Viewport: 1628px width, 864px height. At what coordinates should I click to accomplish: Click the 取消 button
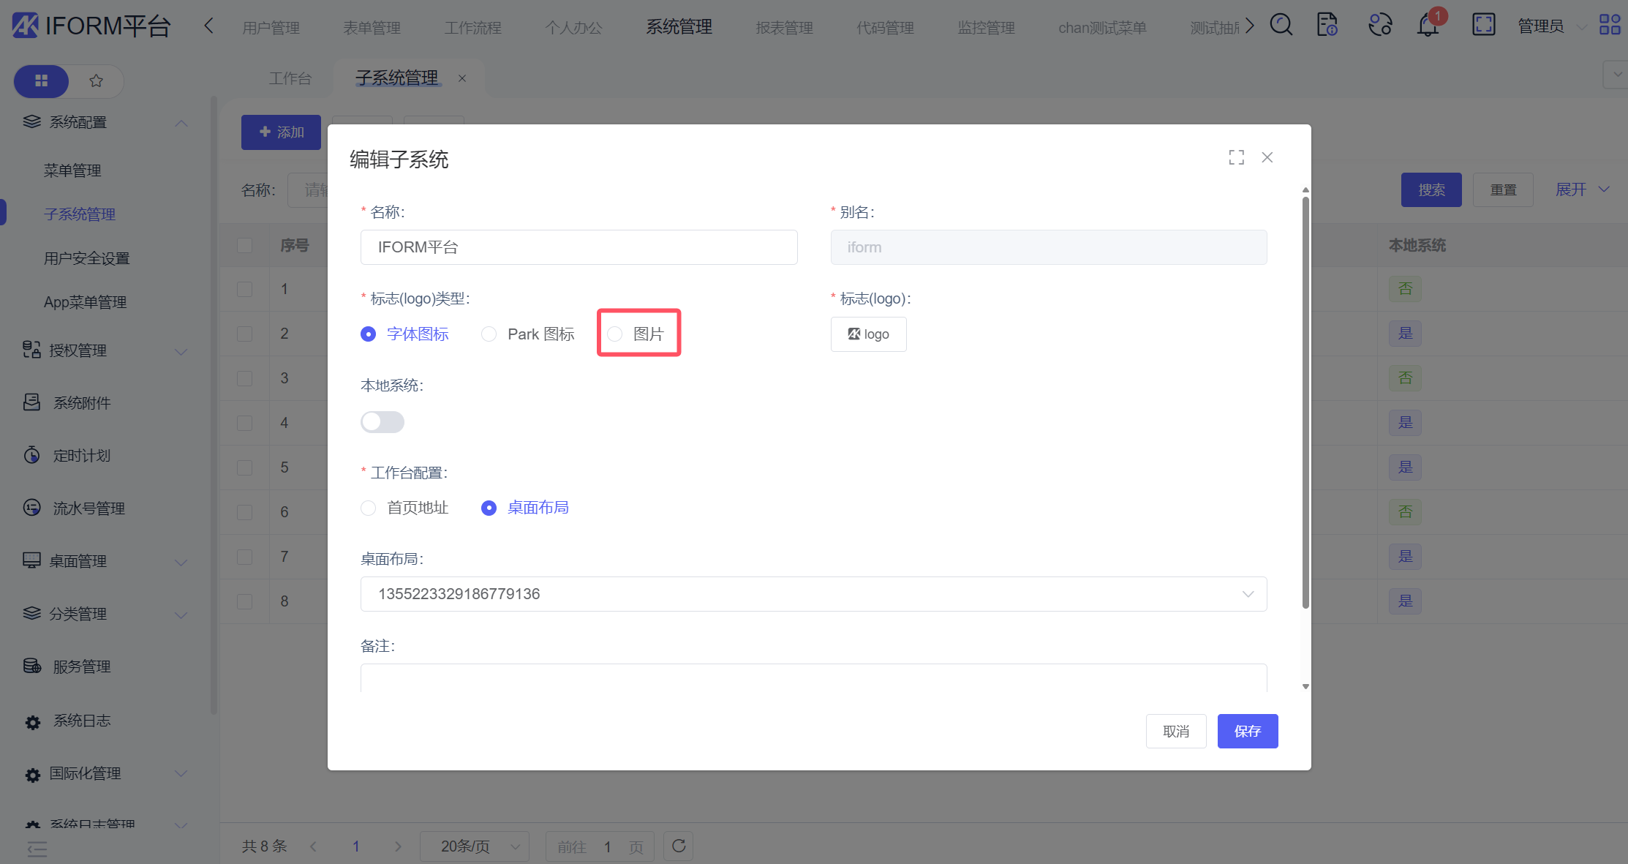click(x=1175, y=731)
